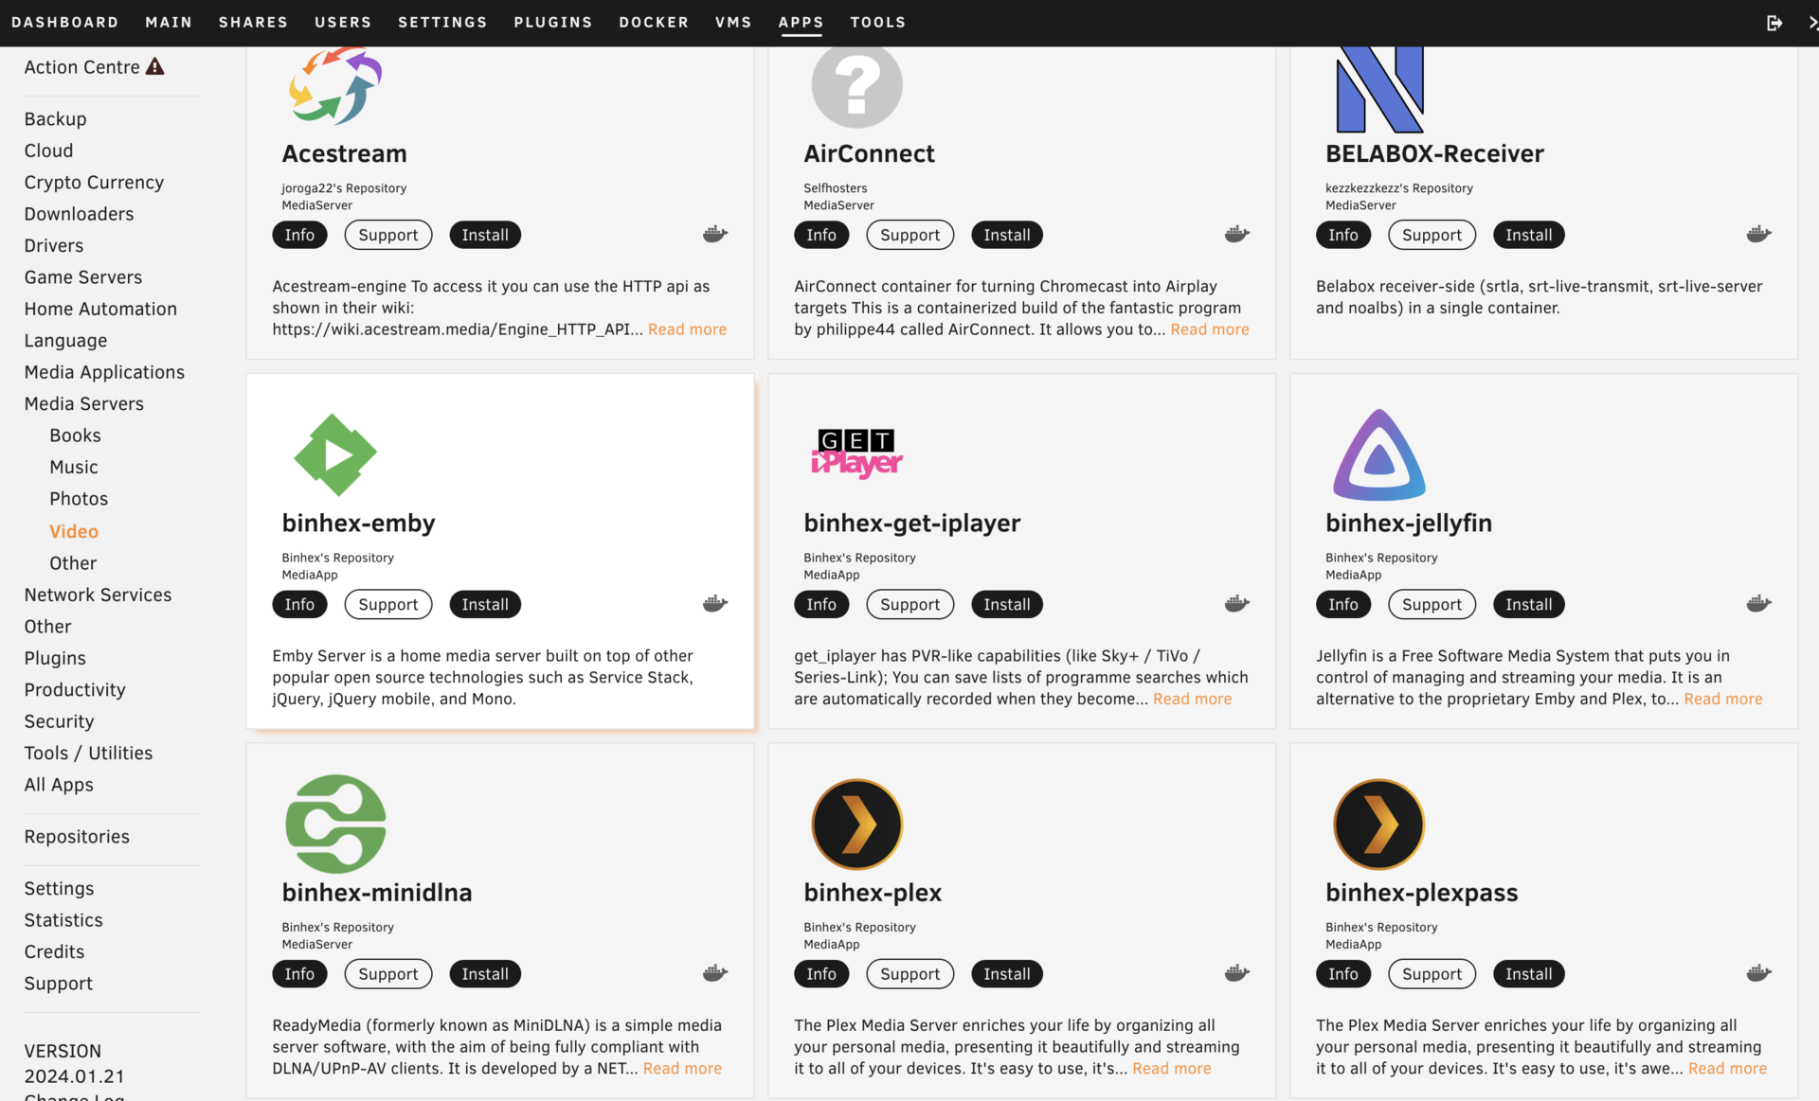Image resolution: width=1819 pixels, height=1101 pixels.
Task: Open Info for AirConnect
Action: tap(821, 235)
